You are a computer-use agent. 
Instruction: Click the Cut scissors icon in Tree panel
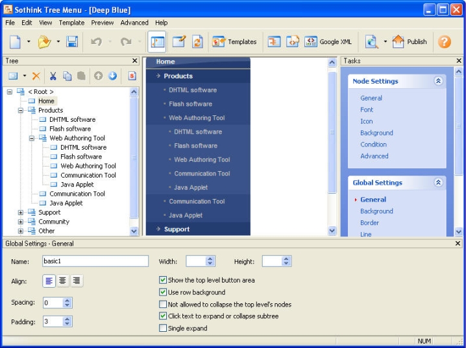point(53,76)
